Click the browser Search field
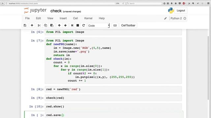211x118 pixels. click(x=144, y=3)
